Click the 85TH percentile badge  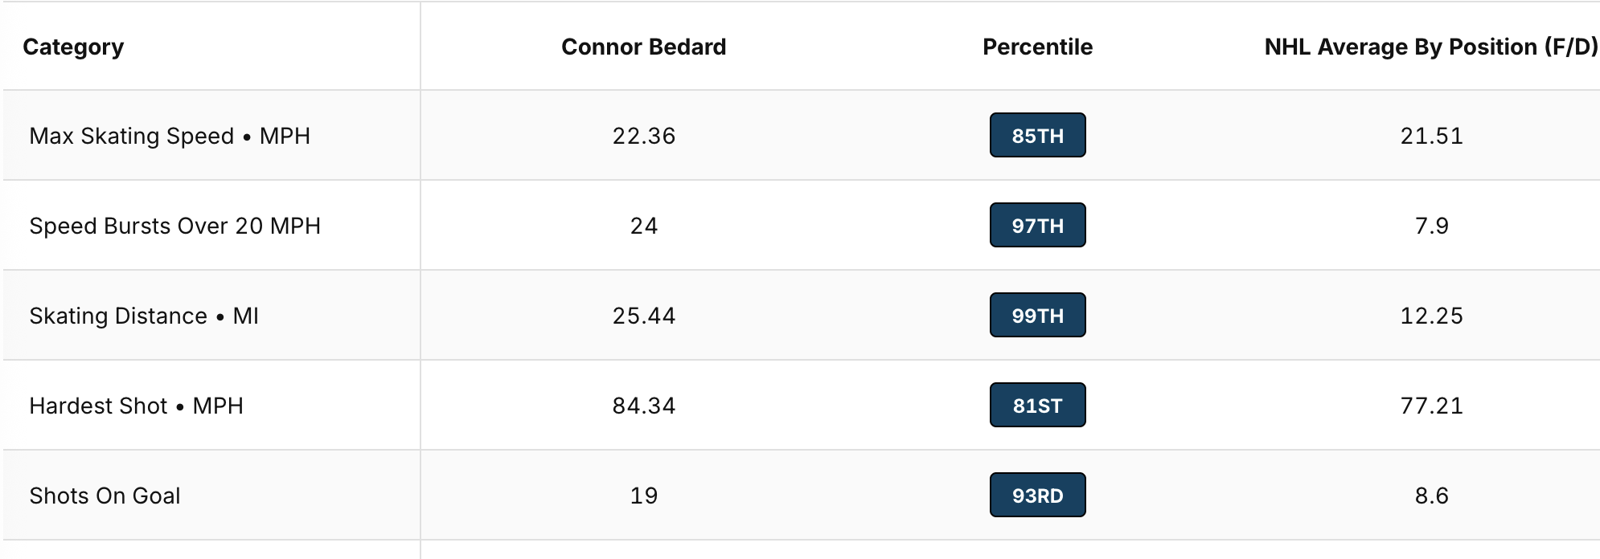tap(1037, 136)
